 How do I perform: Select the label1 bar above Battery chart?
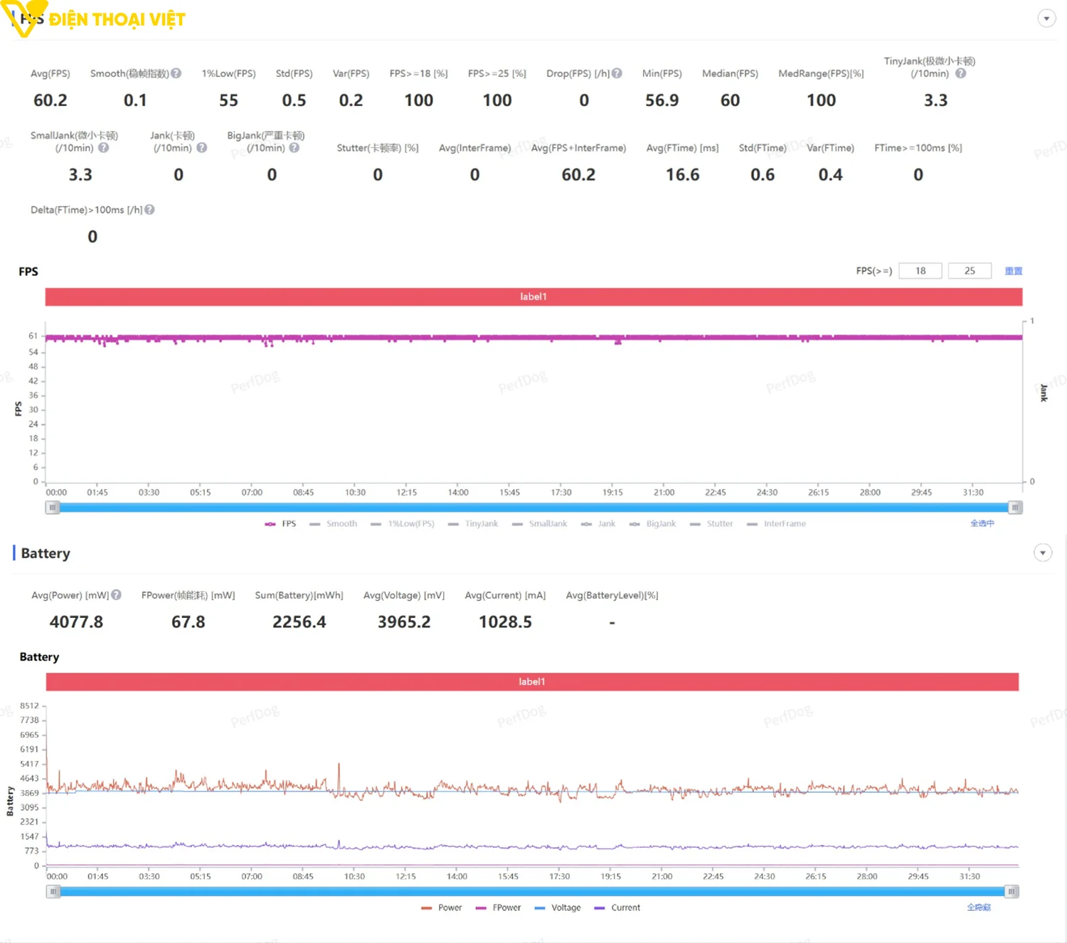point(532,681)
